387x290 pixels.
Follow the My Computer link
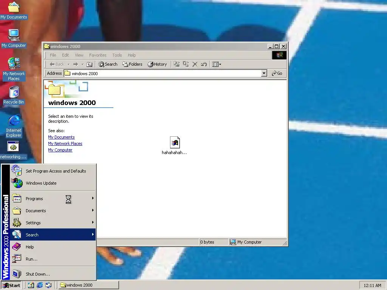60,150
